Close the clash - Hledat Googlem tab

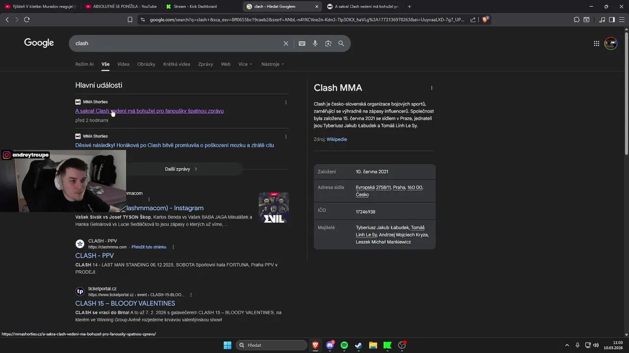[x=316, y=6]
